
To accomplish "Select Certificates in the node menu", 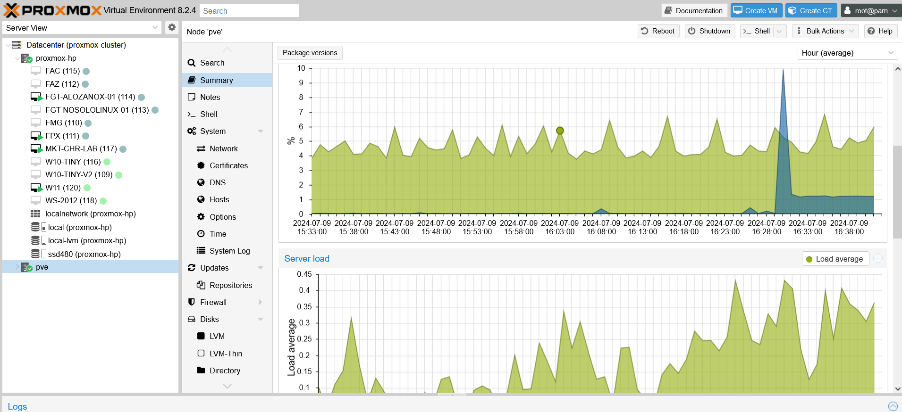I will tap(228, 165).
